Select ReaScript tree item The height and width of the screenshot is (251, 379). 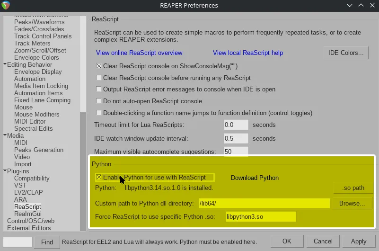click(27, 207)
